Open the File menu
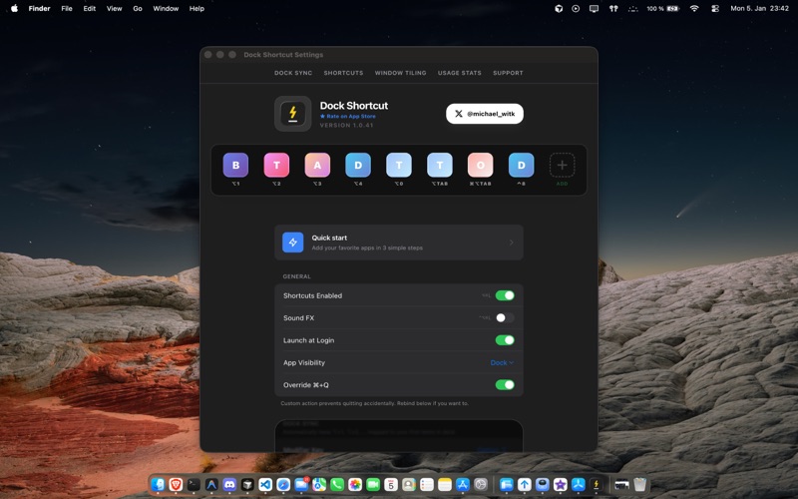 67,8
